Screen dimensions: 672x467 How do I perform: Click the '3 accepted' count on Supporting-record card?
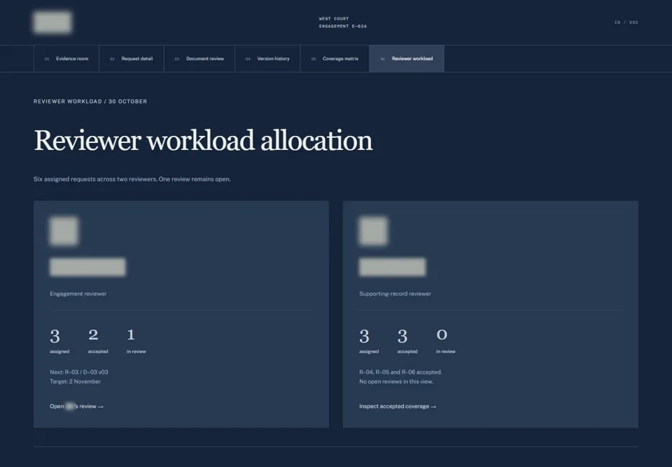pyautogui.click(x=407, y=341)
